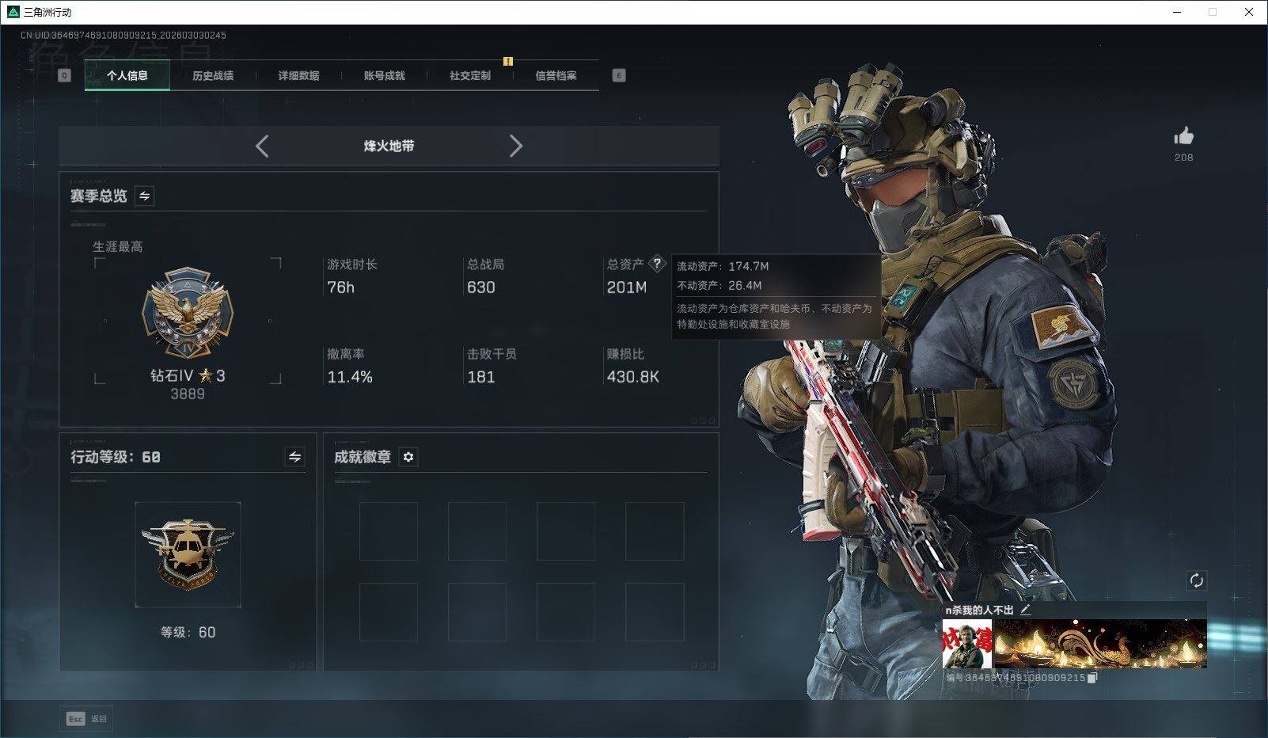View the 信誉档案 tab
This screenshot has height=738, width=1268.
[556, 76]
